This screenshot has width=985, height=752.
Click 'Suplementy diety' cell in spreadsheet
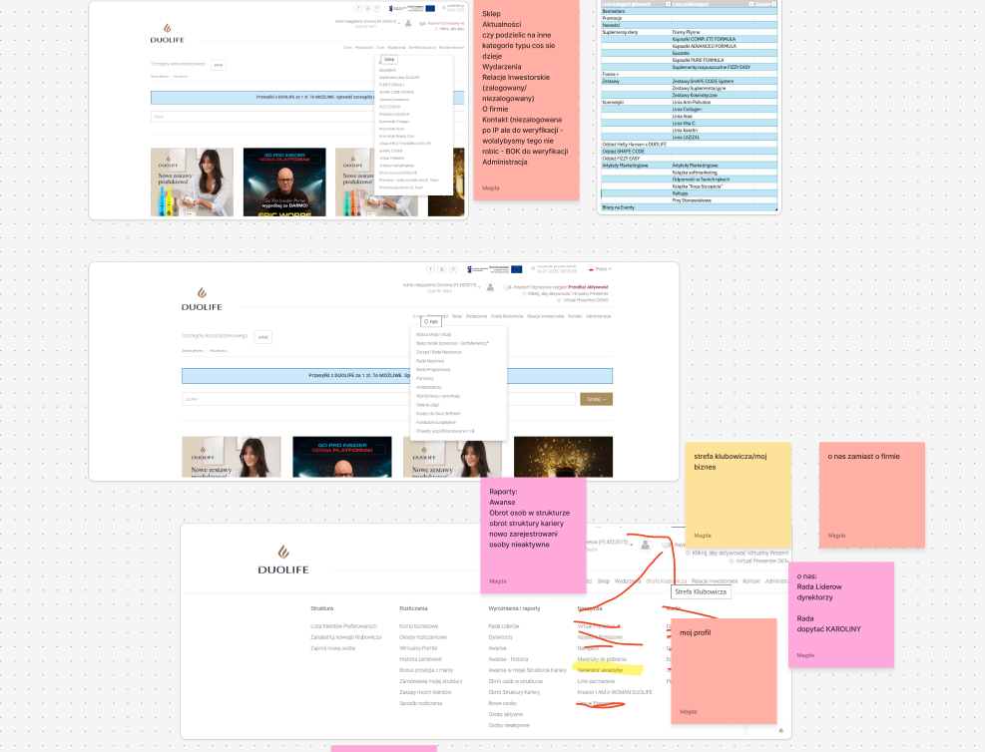point(636,32)
